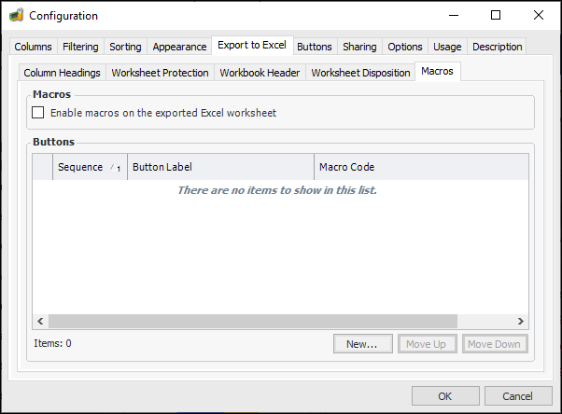
Task: Select the Export to Excel tab
Action: click(252, 45)
